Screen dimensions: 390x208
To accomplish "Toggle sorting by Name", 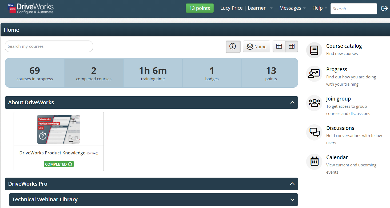I will tap(256, 46).
